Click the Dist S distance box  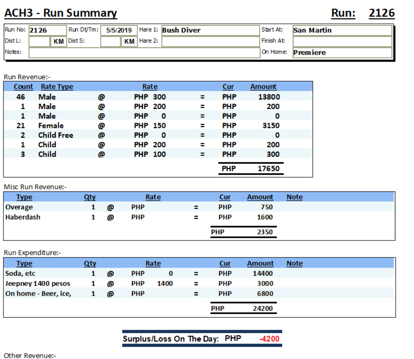pyautogui.click(x=111, y=42)
